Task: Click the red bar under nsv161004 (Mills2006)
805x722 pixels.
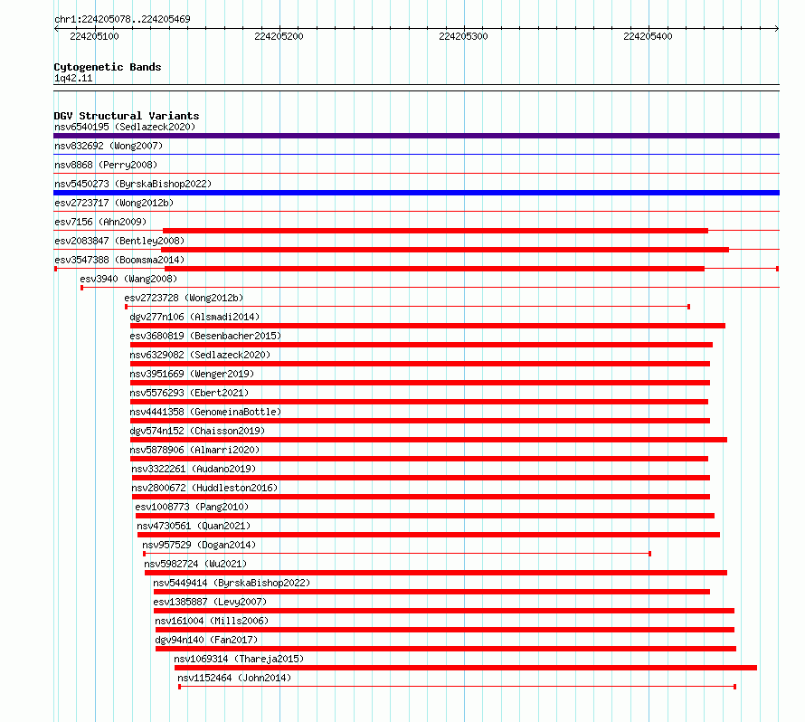Action: pos(445,630)
